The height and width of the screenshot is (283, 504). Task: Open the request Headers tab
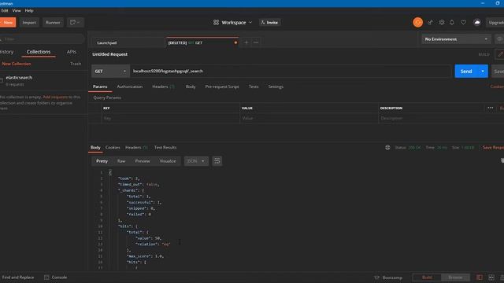(163, 86)
